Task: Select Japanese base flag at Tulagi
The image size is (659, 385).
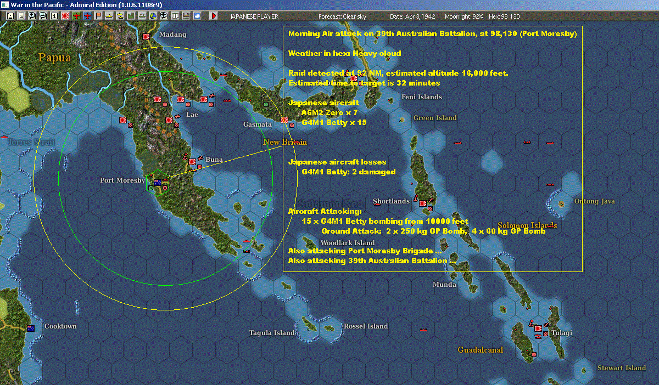Action: 539,329
